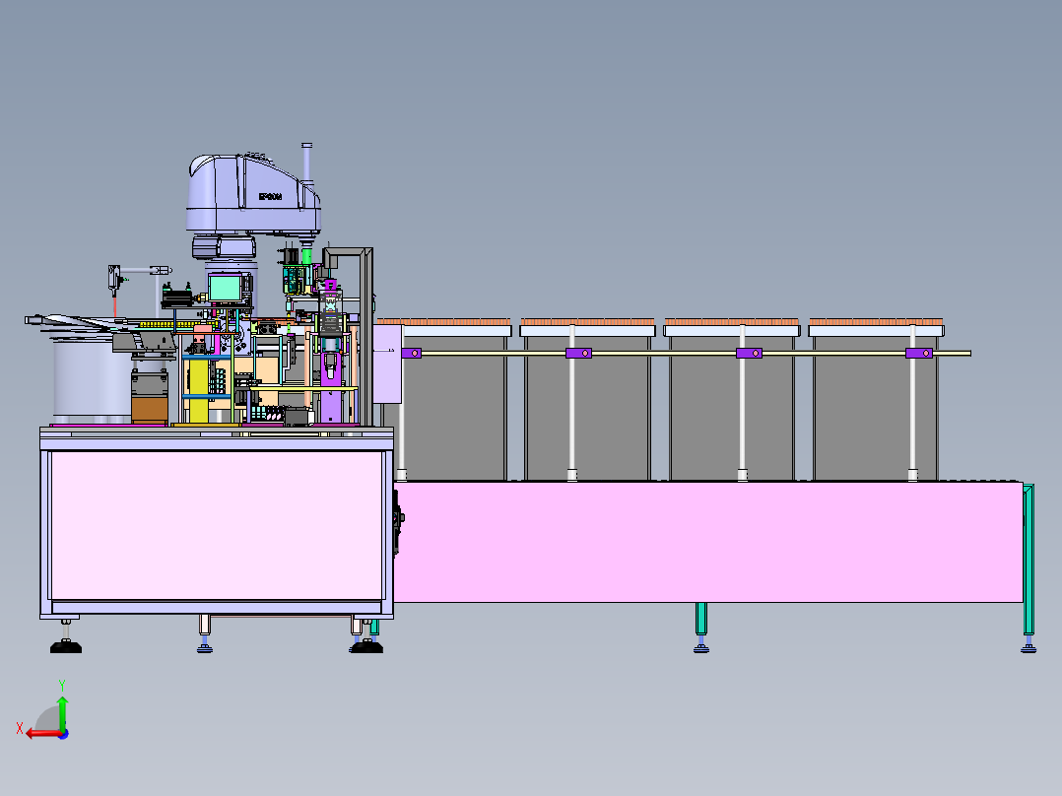Select the brown block under the feeder
This screenshot has height=796, width=1062.
(x=149, y=410)
